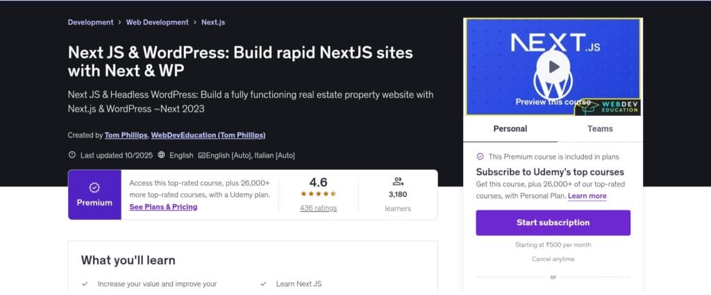Click the checkmark next to Learn Next JS
The image size is (711, 295).
[263, 284]
